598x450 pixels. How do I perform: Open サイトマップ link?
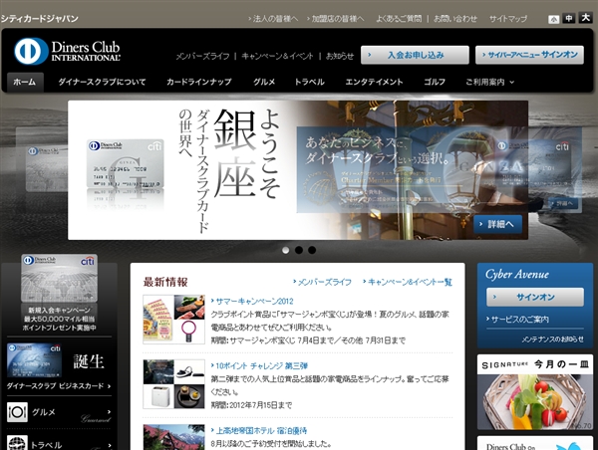click(x=508, y=19)
